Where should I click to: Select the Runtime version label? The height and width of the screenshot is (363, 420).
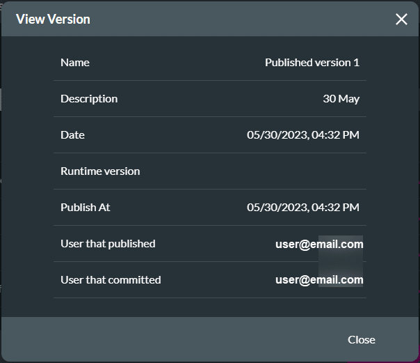(100, 171)
